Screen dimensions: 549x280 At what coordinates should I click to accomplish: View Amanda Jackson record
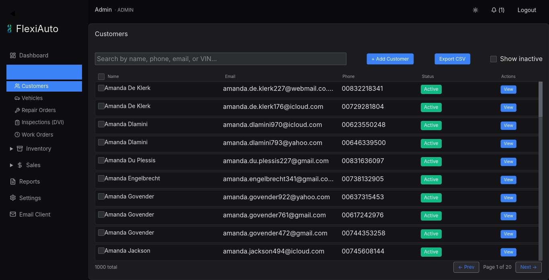pyautogui.click(x=508, y=252)
